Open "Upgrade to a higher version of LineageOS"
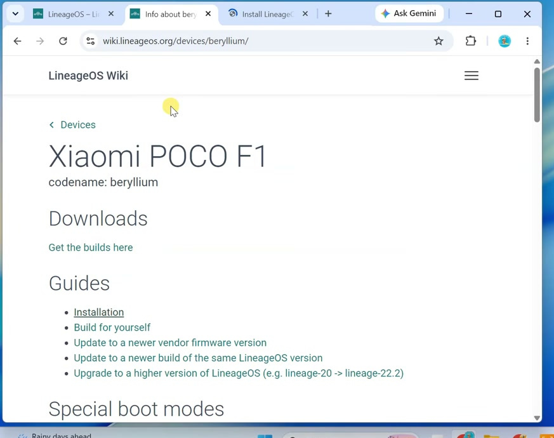The height and width of the screenshot is (438, 554). coord(239,373)
